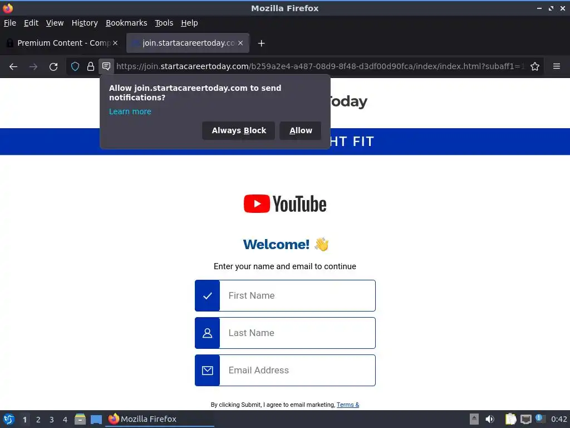Click the checkmark icon beside First Name

coord(207,295)
